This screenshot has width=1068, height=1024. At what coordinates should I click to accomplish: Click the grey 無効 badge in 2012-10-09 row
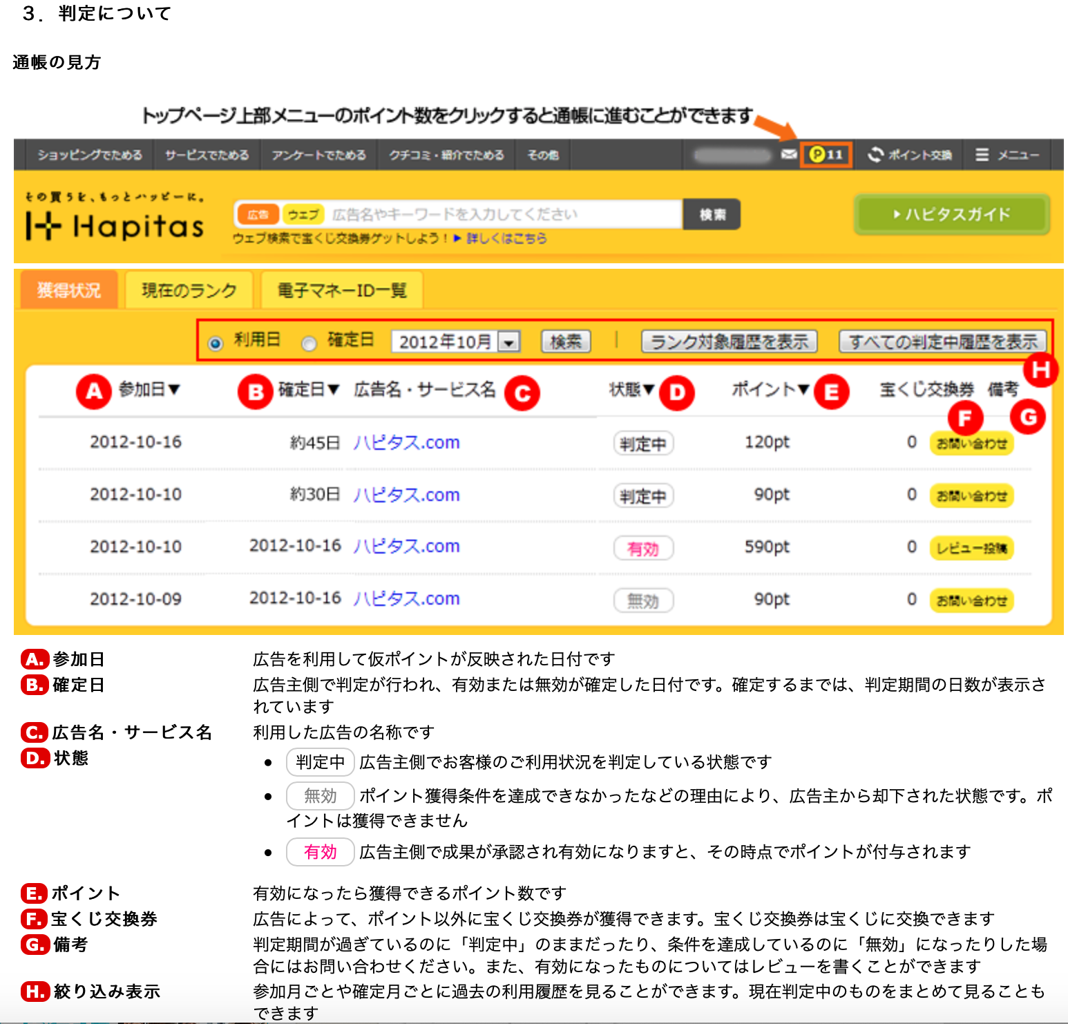point(643,601)
